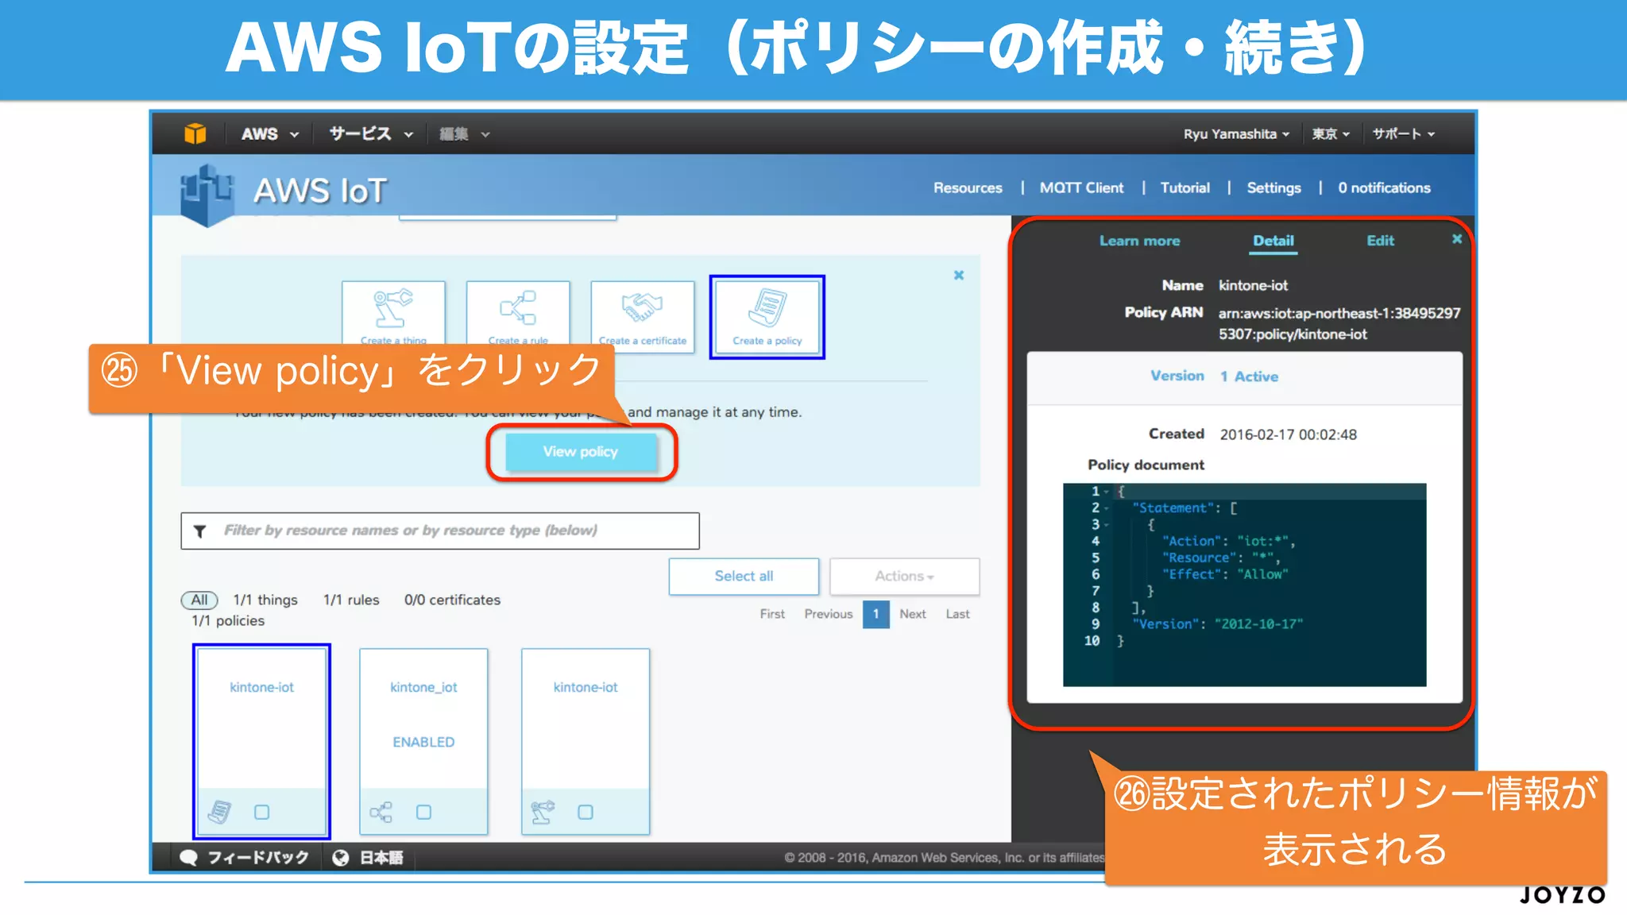The width and height of the screenshot is (1627, 915).
Task: Go to Previous page
Action: tap(828, 614)
